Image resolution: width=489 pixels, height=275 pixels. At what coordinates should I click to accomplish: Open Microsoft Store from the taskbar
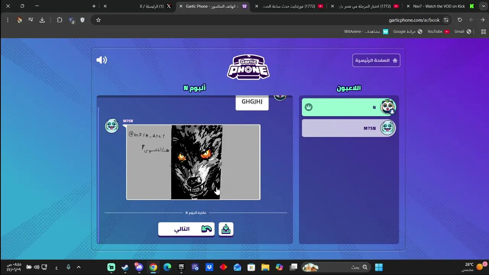pyautogui.click(x=251, y=267)
